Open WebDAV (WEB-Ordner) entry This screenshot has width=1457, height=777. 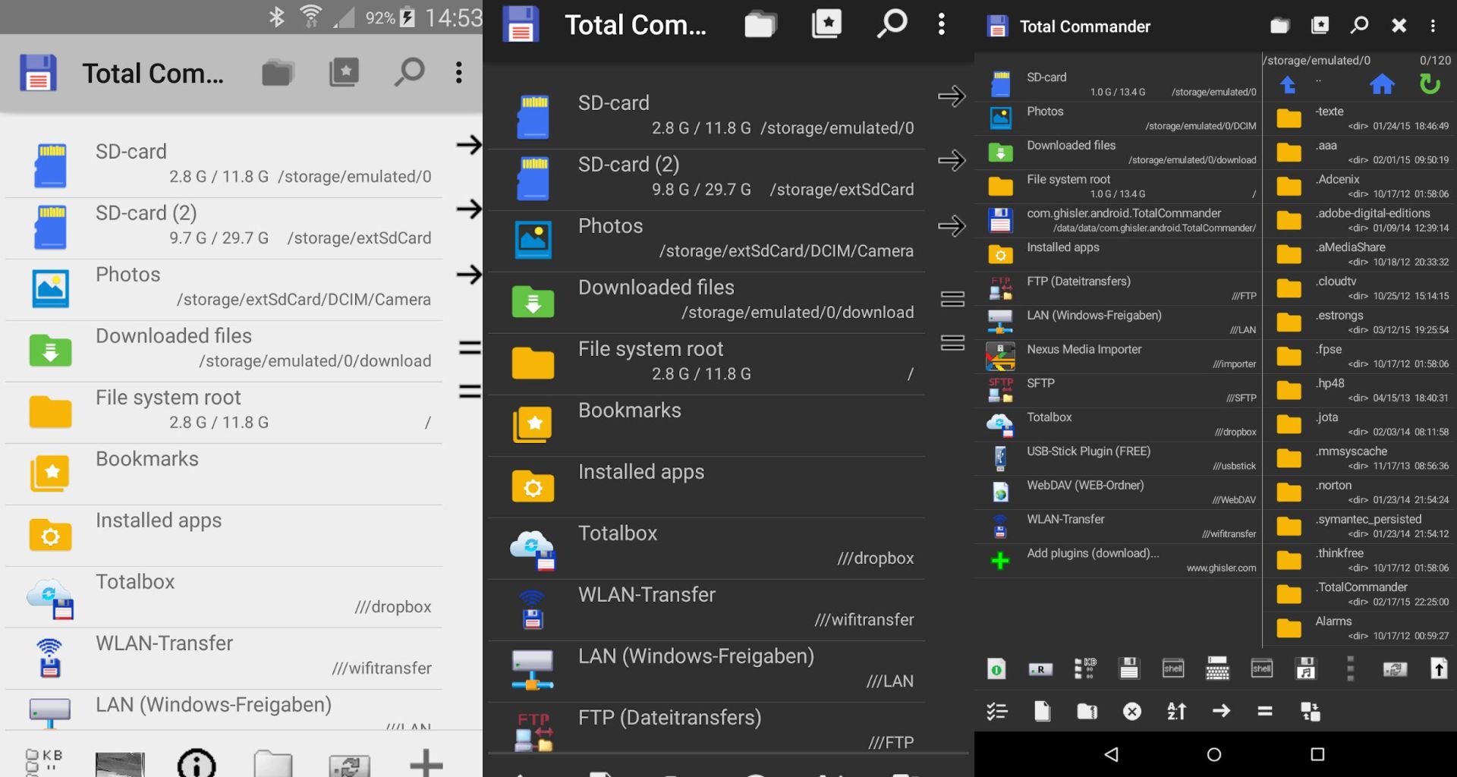(1119, 492)
